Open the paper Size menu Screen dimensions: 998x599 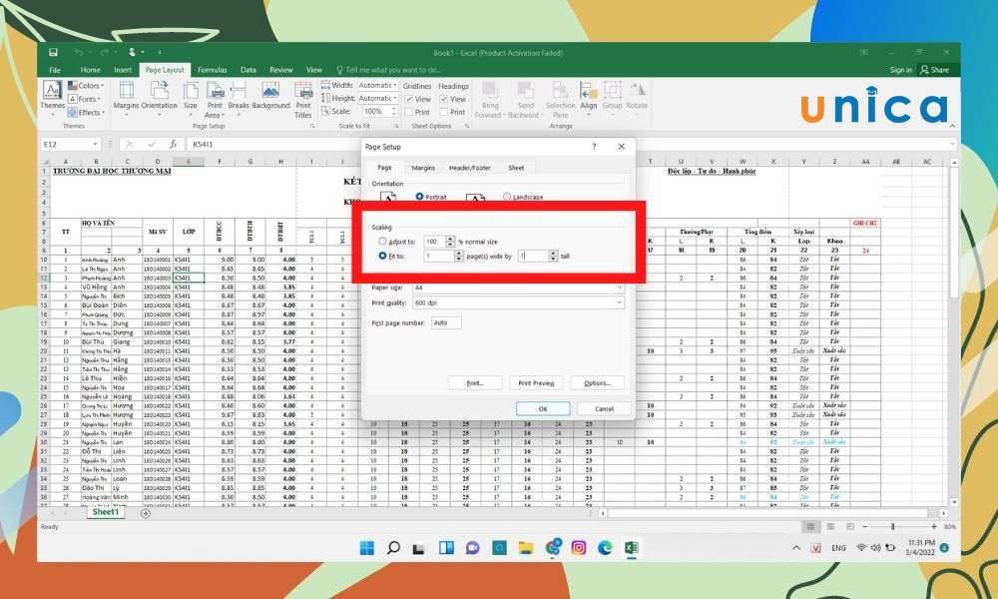(x=191, y=98)
